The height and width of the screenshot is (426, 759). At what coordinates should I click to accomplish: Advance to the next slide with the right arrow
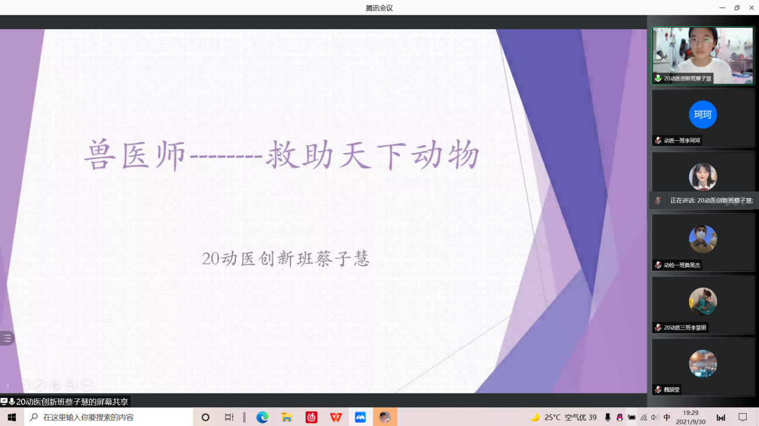24,385
